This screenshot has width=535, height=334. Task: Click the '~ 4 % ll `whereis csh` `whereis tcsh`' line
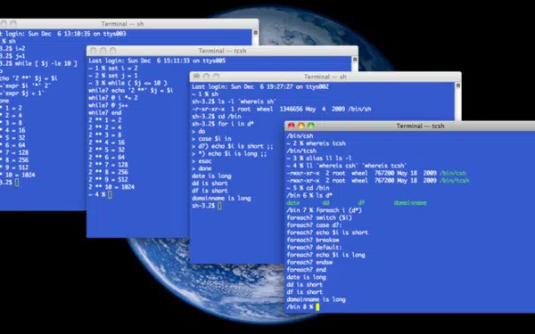click(346, 166)
